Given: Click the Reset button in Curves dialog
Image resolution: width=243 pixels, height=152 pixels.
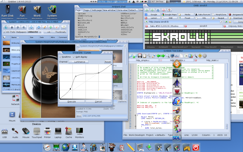Looking at the screenshot, I should [108, 62].
